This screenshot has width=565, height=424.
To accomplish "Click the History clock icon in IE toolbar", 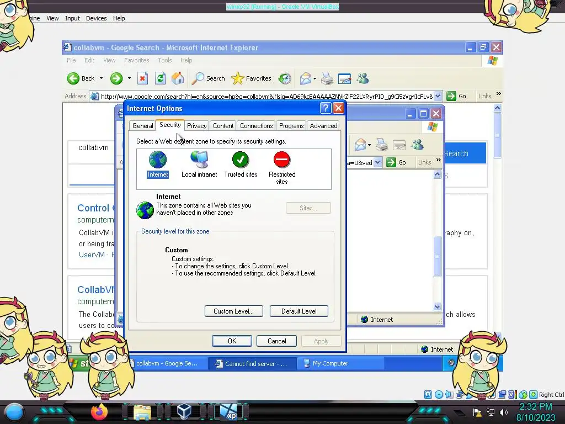I will [285, 78].
